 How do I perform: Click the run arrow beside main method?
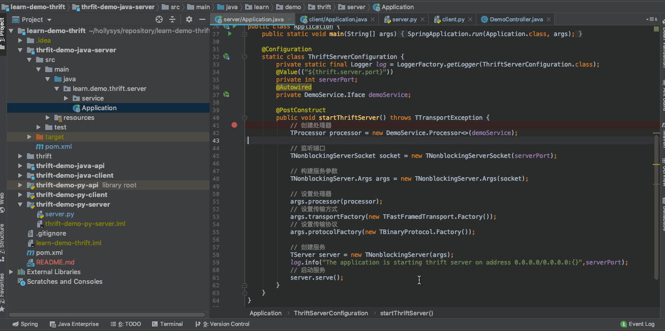click(230, 34)
